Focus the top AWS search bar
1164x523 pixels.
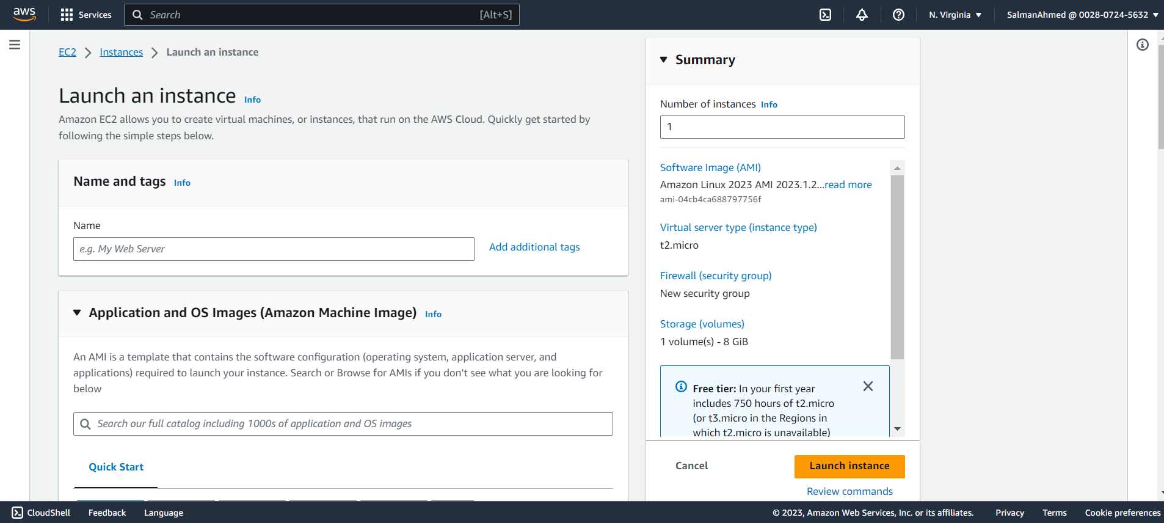[322, 15]
